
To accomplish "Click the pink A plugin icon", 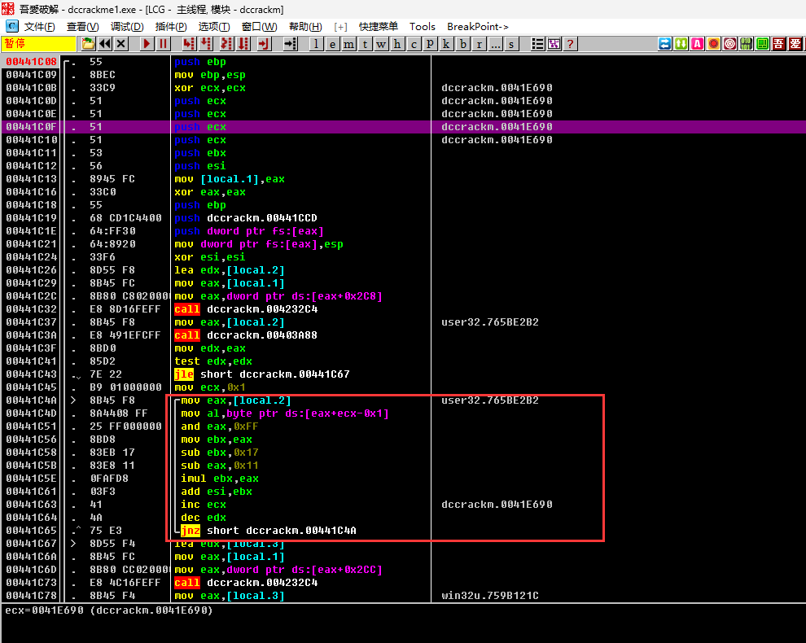I will (x=698, y=44).
